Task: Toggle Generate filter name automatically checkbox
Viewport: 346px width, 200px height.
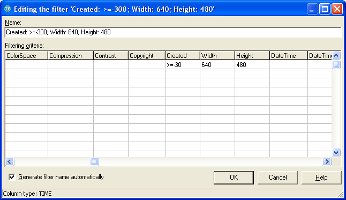Action: (x=12, y=177)
